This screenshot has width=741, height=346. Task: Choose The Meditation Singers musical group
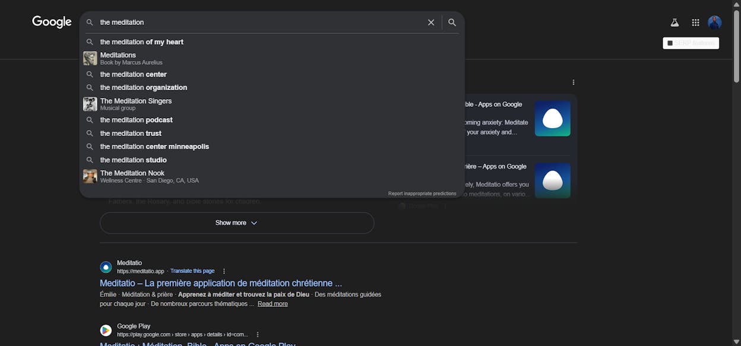[x=272, y=104]
